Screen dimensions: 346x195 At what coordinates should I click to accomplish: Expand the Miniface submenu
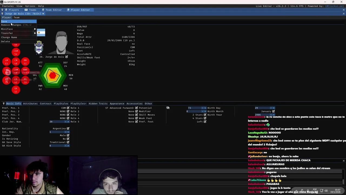point(18,29)
